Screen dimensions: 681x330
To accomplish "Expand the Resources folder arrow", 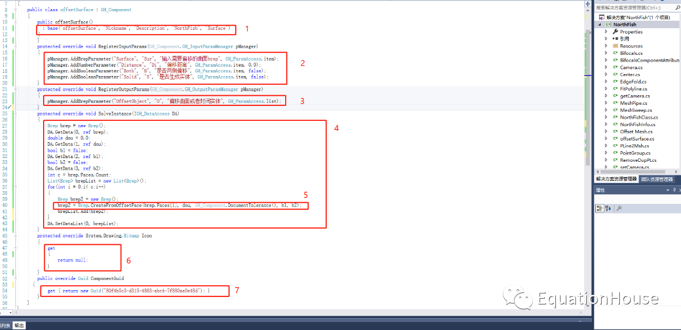I will (606, 46).
